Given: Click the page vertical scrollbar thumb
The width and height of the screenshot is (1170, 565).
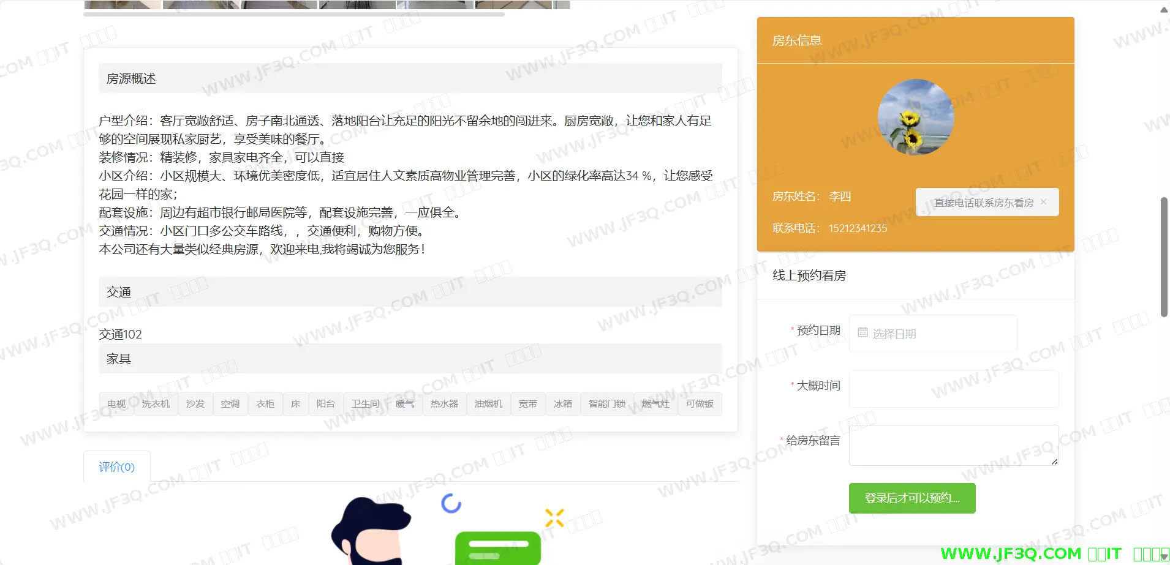Looking at the screenshot, I should tap(1164, 257).
